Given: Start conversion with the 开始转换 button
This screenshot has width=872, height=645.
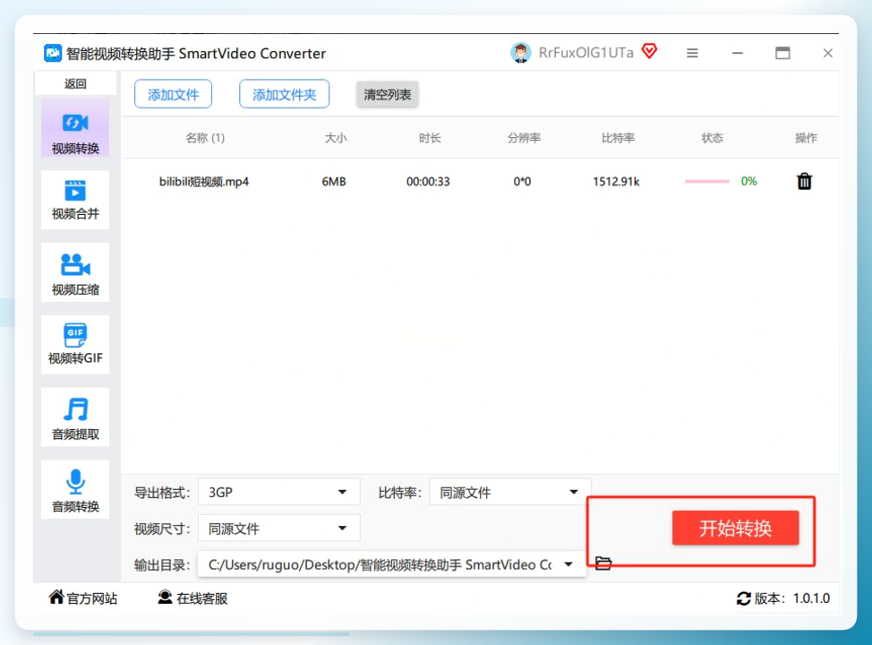Looking at the screenshot, I should click(x=735, y=529).
